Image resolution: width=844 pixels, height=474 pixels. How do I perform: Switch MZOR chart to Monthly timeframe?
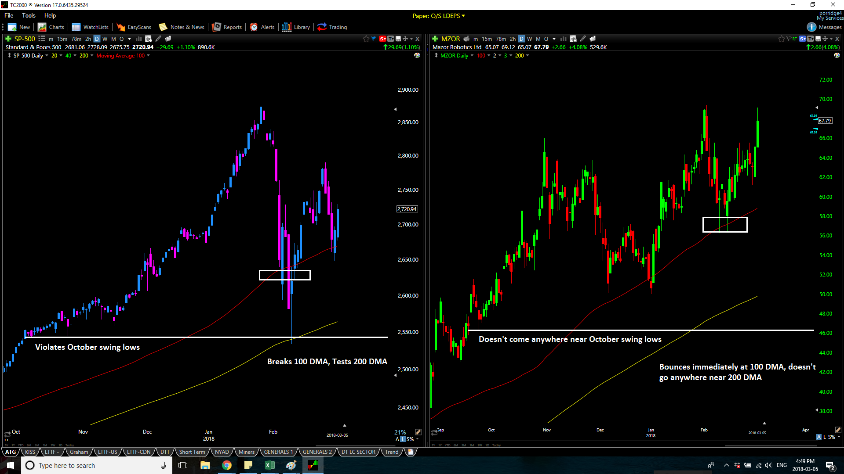click(x=538, y=39)
